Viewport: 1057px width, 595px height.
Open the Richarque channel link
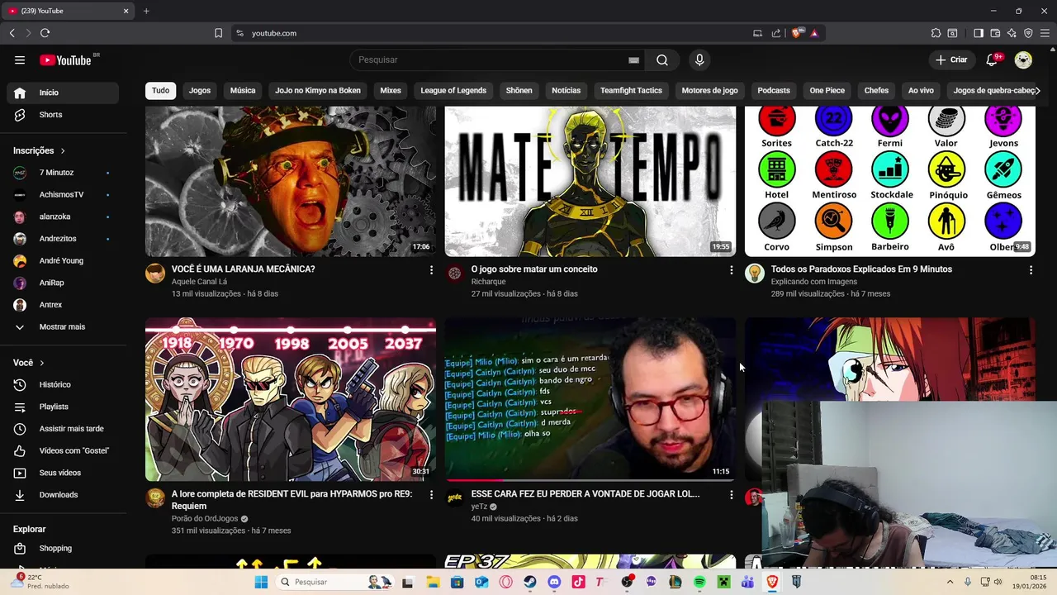[488, 282]
